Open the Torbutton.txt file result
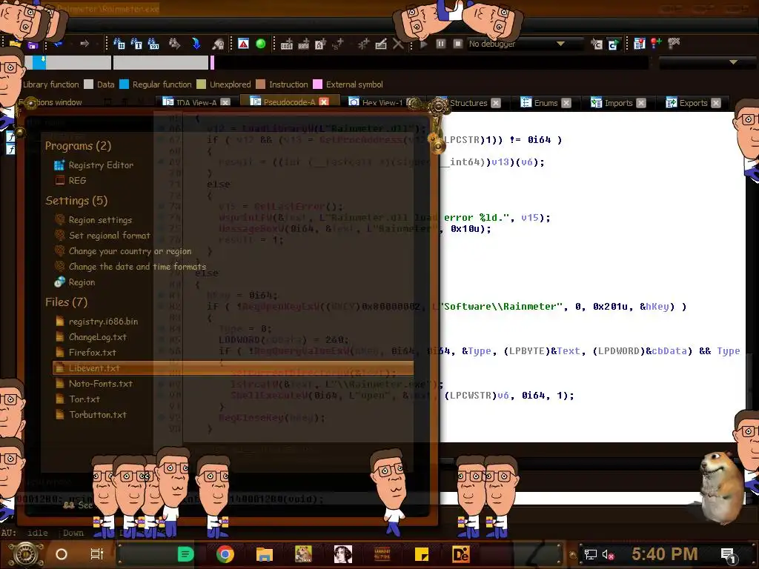 pyautogui.click(x=91, y=415)
